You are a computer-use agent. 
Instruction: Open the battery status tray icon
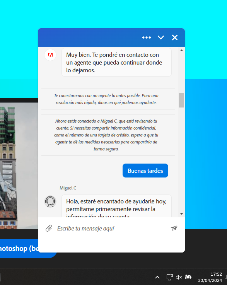tap(188, 277)
